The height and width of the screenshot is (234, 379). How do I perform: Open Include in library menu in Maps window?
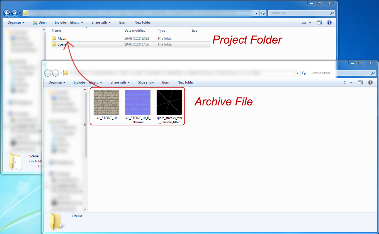[88, 82]
